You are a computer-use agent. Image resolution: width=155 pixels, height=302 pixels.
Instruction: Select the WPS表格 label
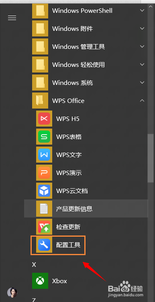(69, 137)
